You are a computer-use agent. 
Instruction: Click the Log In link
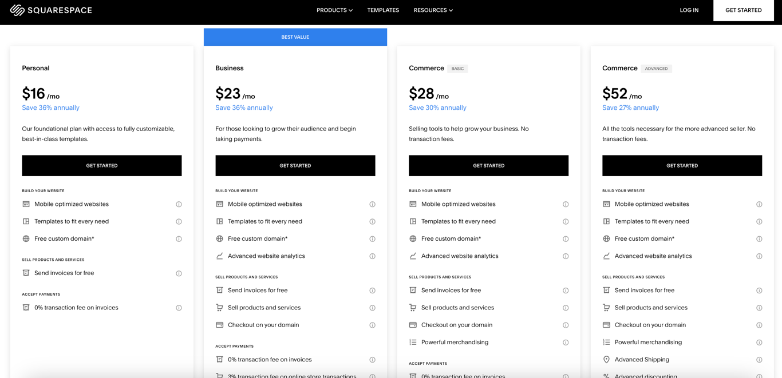click(x=689, y=10)
